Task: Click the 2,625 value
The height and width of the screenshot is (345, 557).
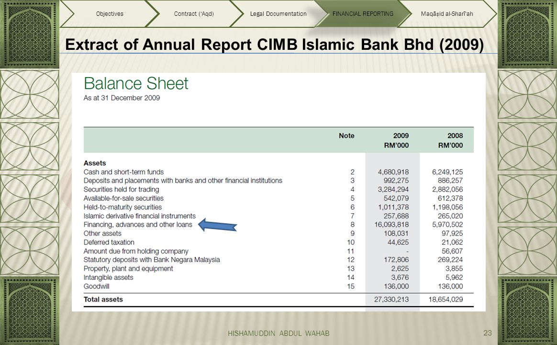Action: pyautogui.click(x=400, y=269)
